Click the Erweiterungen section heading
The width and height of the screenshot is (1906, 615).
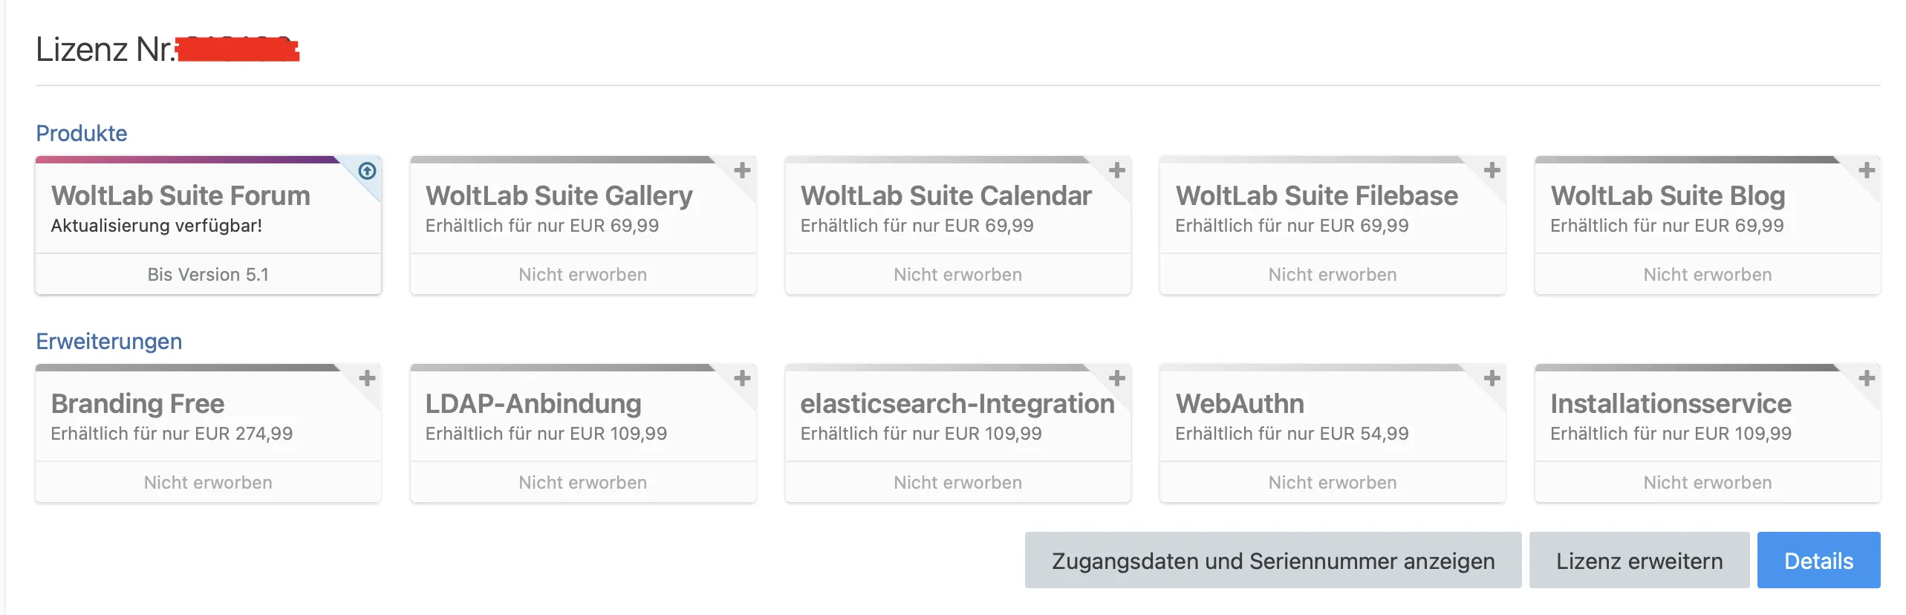click(x=109, y=342)
